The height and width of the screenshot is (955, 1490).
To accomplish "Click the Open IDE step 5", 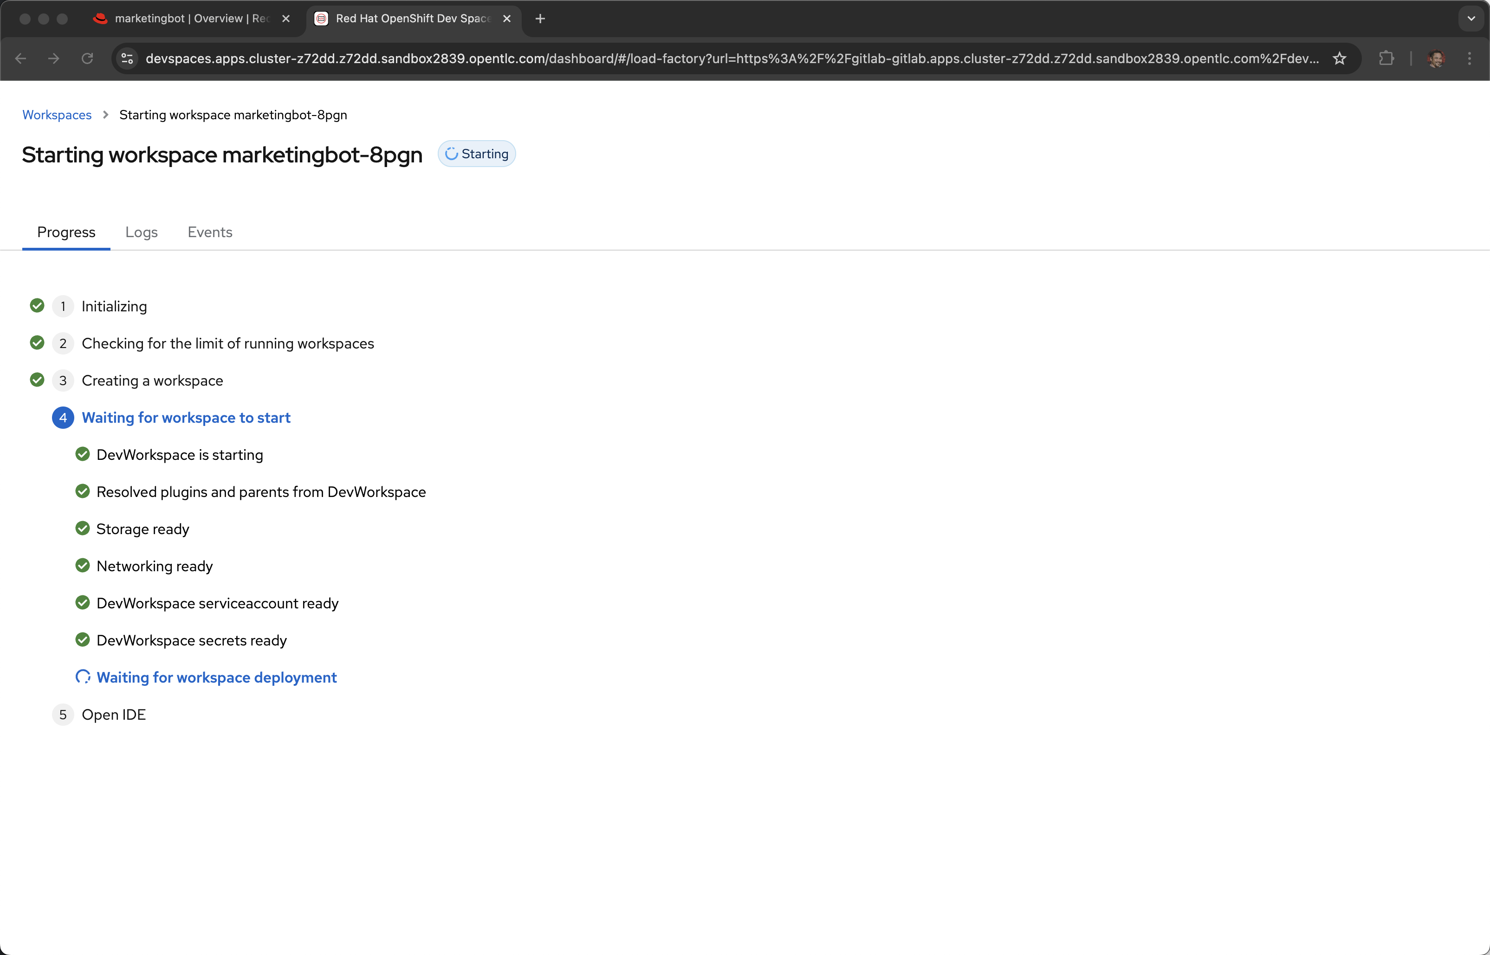I will tap(114, 714).
